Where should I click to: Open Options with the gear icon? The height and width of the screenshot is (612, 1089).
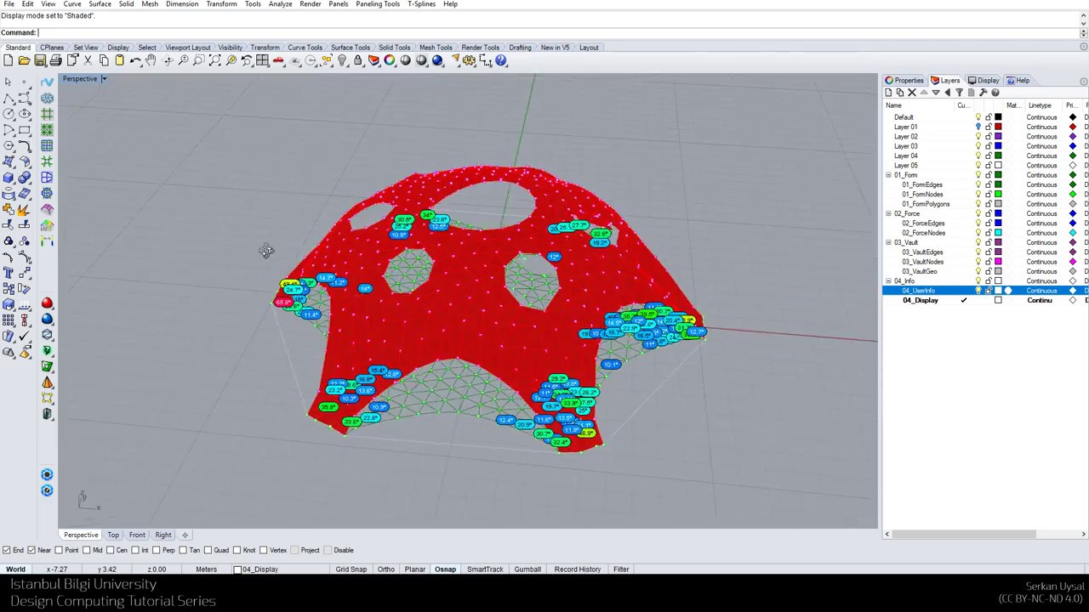coord(470,60)
